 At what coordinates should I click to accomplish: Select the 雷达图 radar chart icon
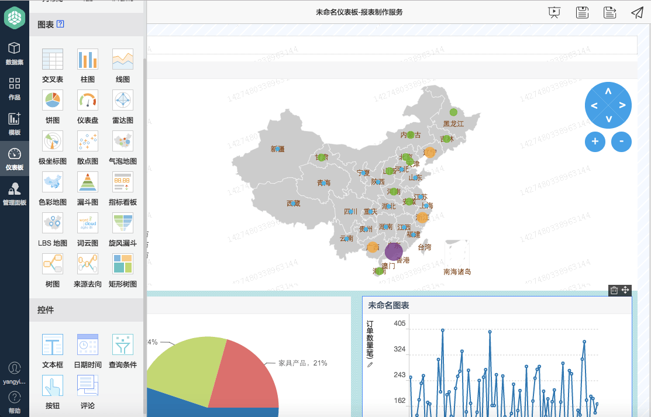click(122, 99)
